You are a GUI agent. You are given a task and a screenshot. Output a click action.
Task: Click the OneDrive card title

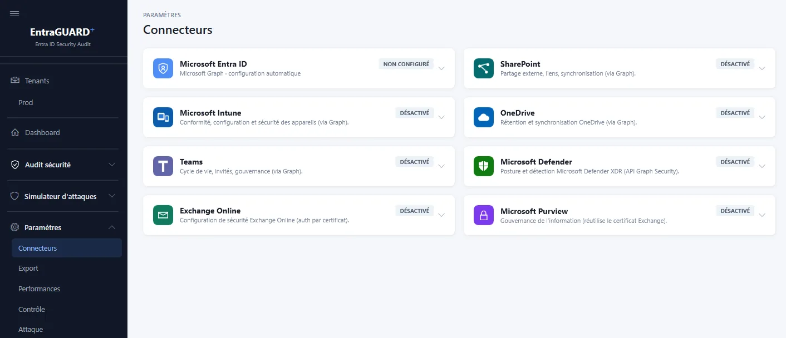click(x=518, y=113)
